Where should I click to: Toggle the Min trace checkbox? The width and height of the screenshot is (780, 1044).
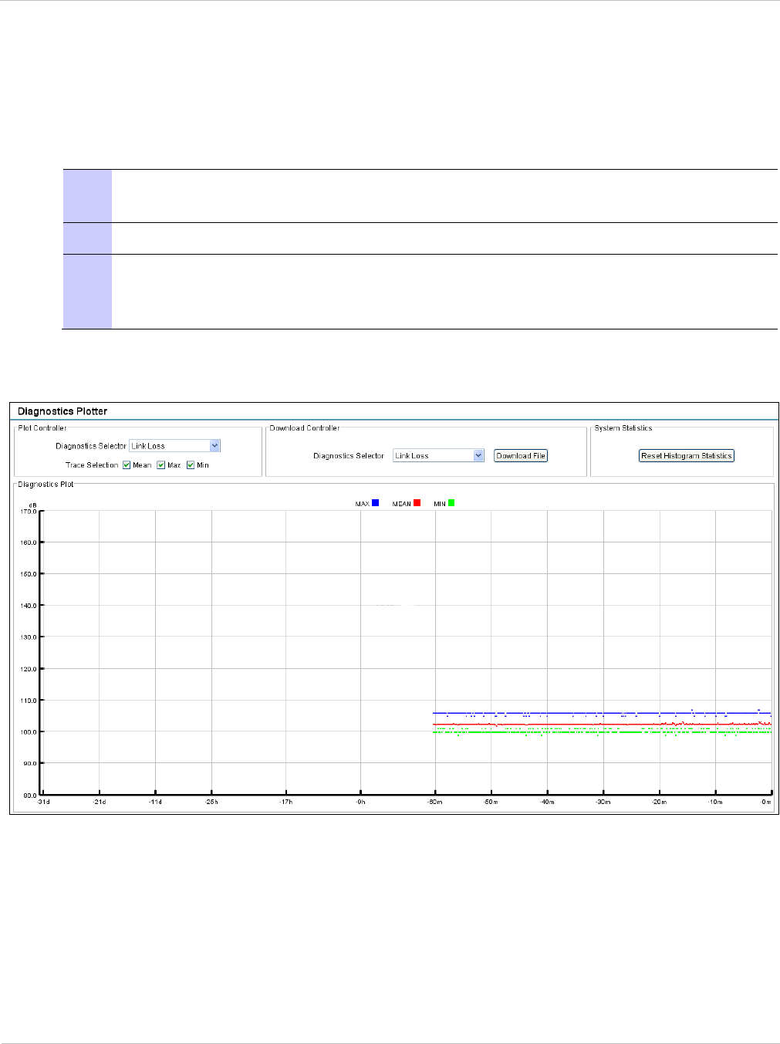(190, 465)
